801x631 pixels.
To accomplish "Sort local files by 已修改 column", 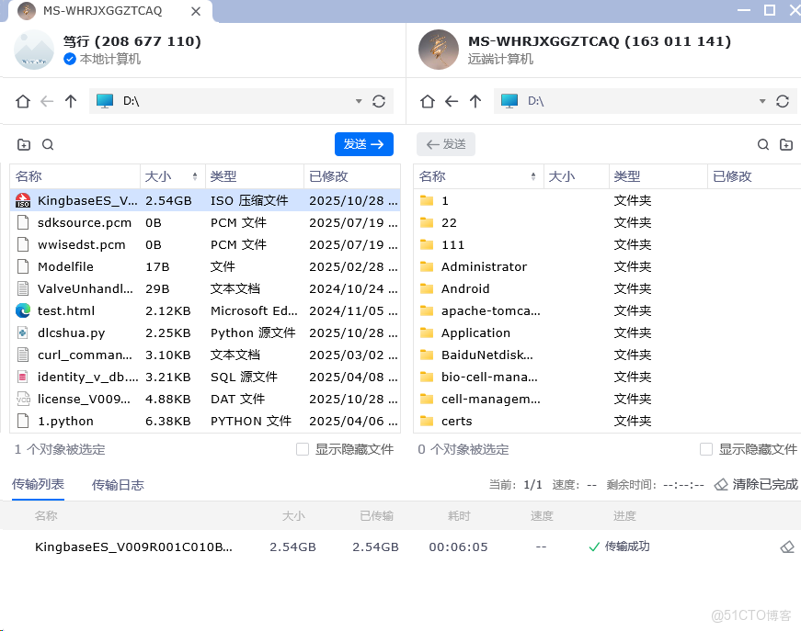I will [x=352, y=176].
